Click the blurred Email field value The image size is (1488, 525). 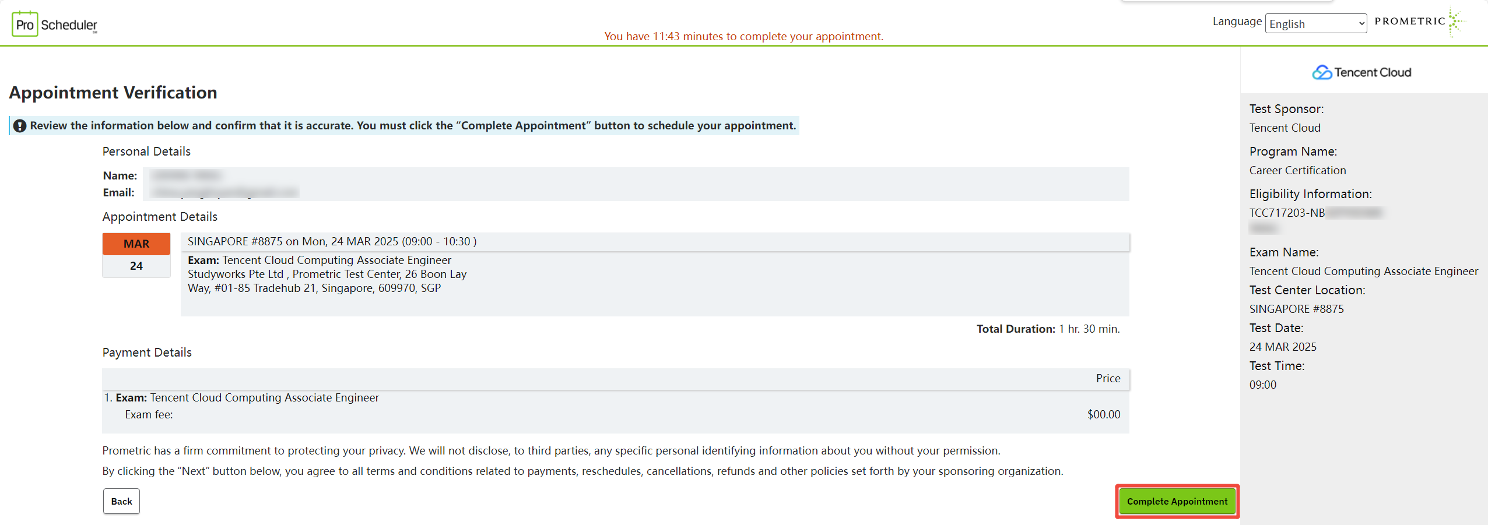click(x=224, y=192)
